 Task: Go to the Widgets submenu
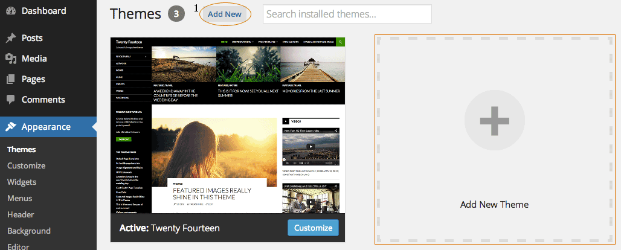pyautogui.click(x=22, y=182)
